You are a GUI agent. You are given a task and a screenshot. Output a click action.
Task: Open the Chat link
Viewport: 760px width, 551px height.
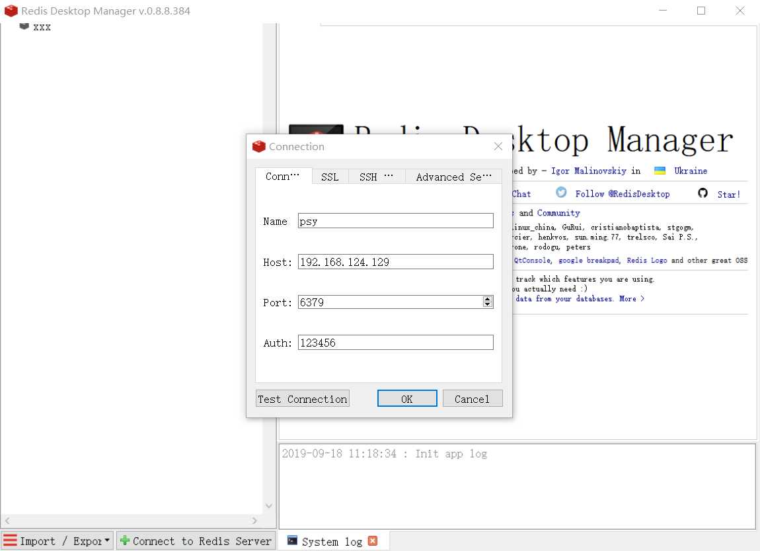click(521, 194)
